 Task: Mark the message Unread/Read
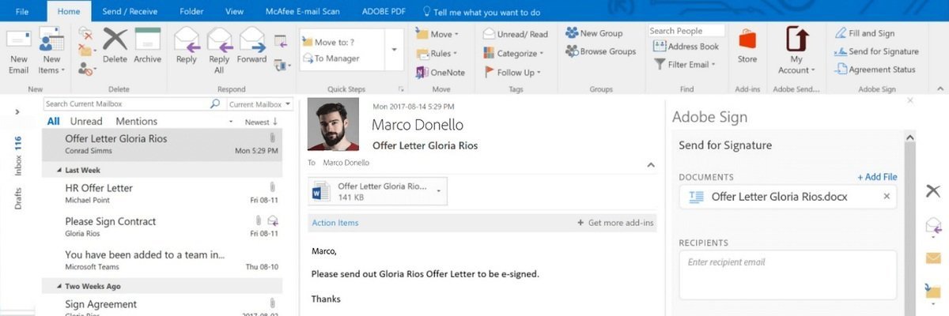pyautogui.click(x=515, y=34)
